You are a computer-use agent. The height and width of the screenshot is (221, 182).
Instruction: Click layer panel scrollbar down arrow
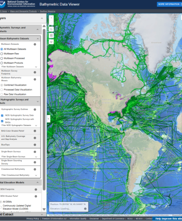point(44,209)
